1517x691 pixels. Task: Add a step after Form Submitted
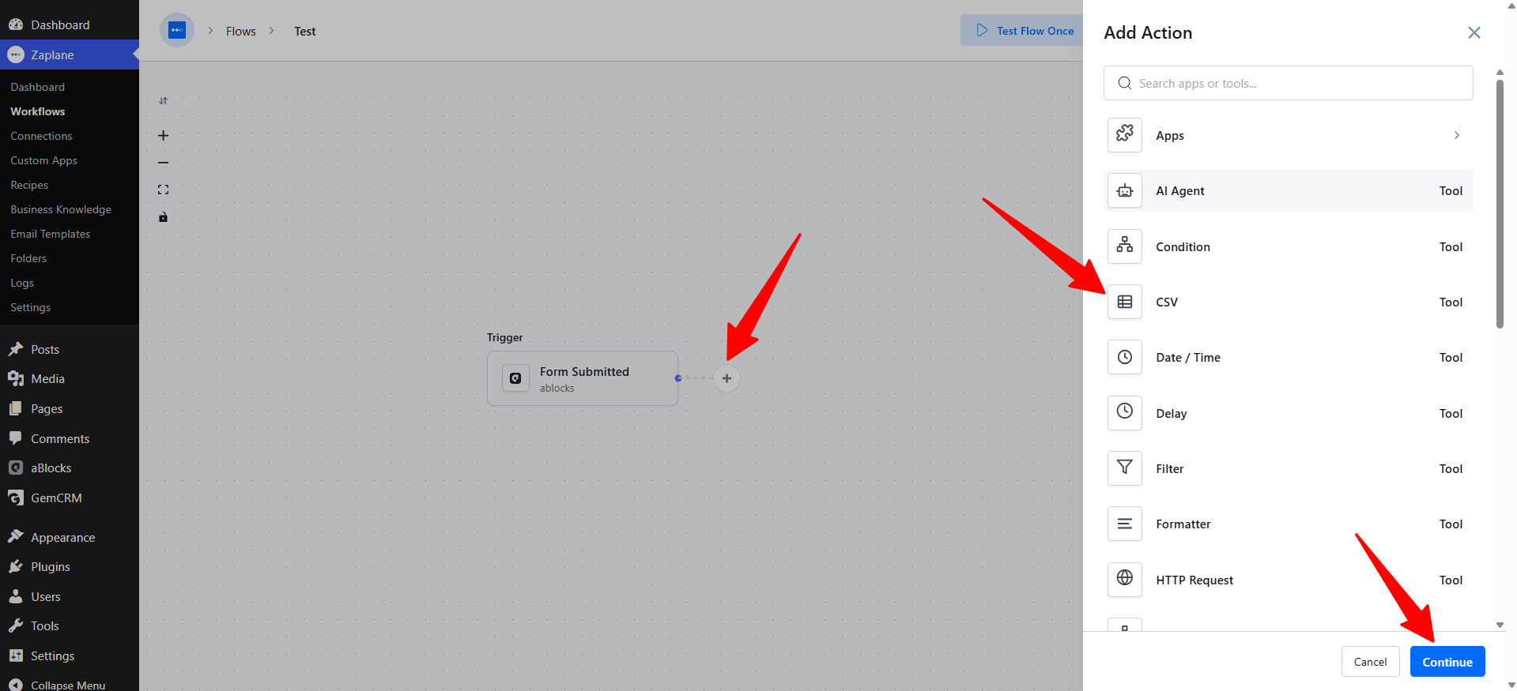tap(726, 378)
